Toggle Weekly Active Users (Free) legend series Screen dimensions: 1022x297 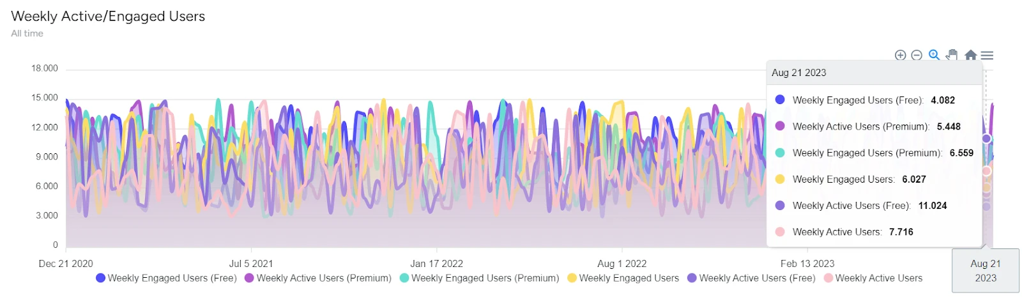751,278
